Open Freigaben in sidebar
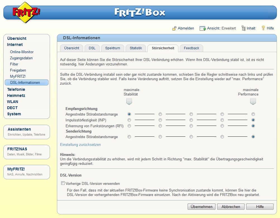The height and width of the screenshot is (218, 280). pyautogui.click(x=18, y=70)
